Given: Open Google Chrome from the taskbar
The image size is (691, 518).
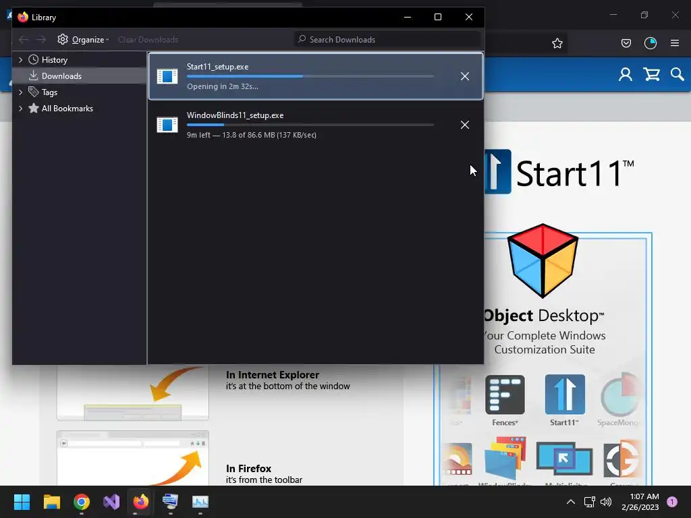Looking at the screenshot, I should point(82,502).
